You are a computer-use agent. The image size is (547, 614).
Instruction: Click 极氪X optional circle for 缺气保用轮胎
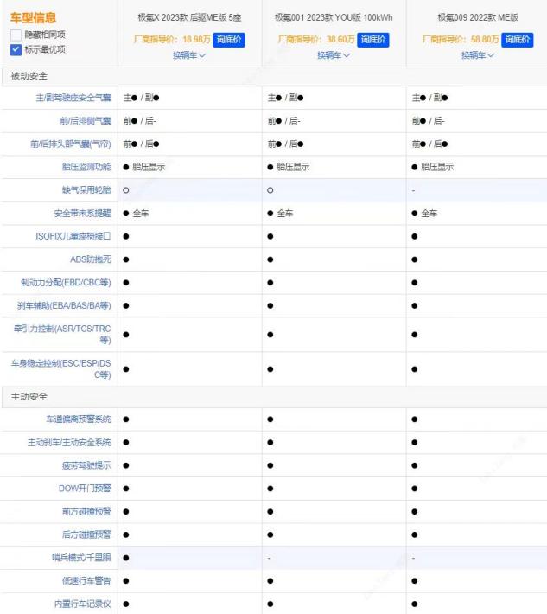pos(126,190)
